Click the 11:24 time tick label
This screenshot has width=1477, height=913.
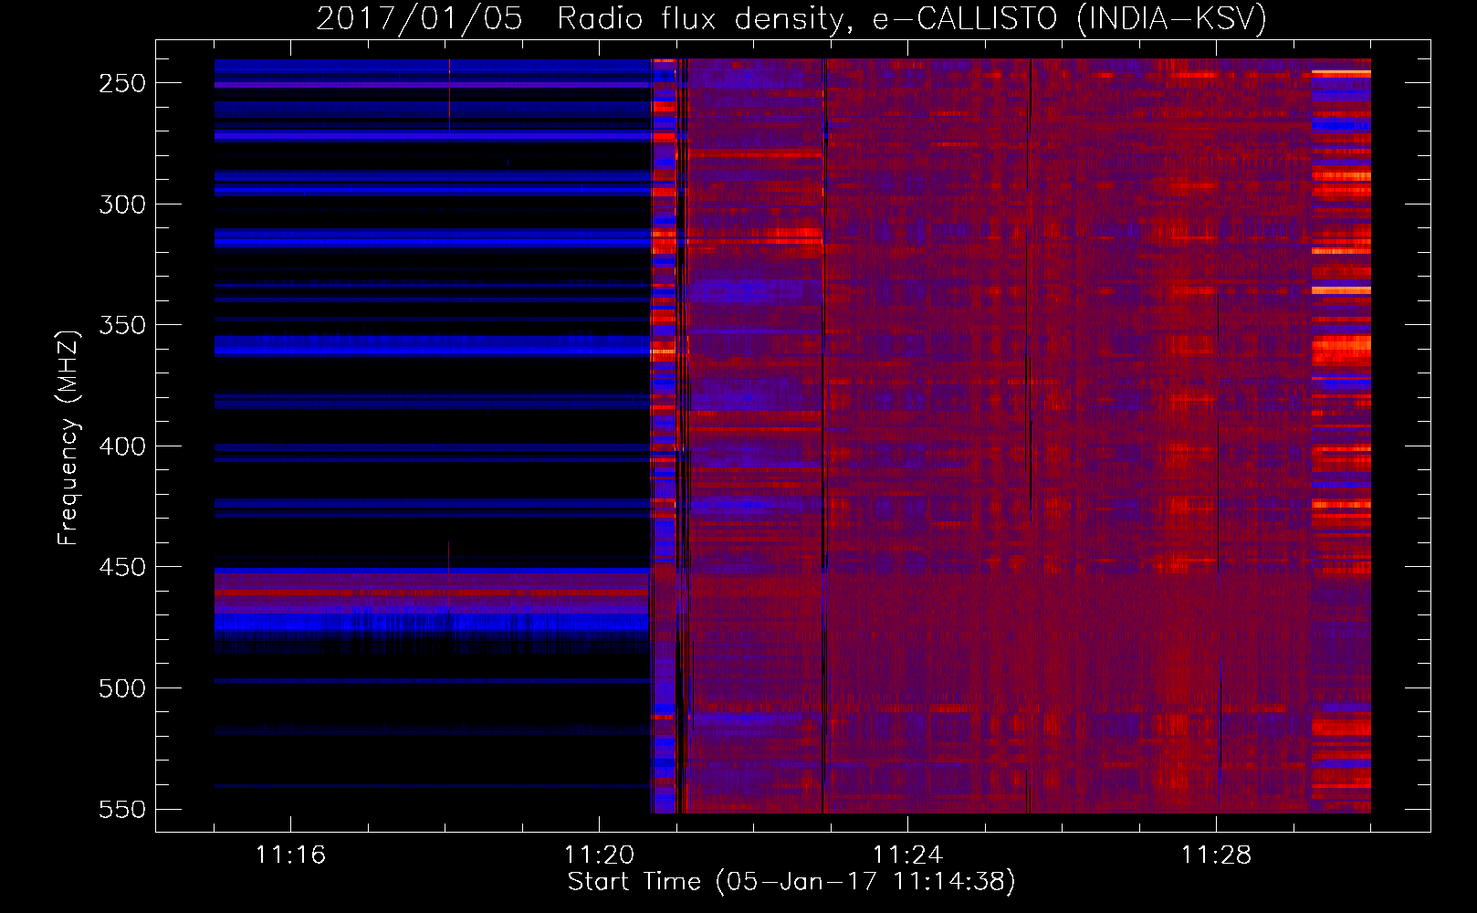click(907, 855)
